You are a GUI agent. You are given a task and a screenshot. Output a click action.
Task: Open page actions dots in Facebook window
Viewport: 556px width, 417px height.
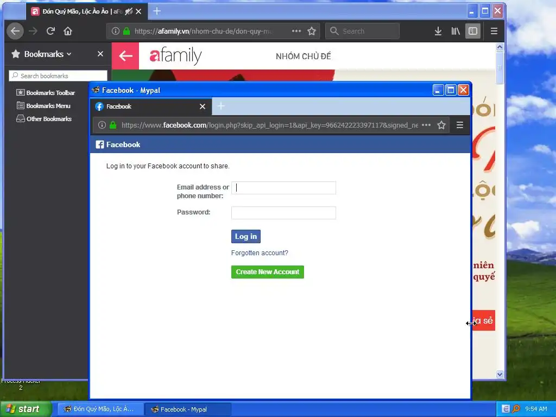tap(427, 125)
